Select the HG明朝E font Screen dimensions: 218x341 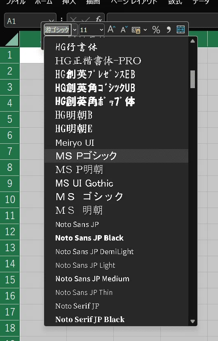pyautogui.click(x=116, y=128)
